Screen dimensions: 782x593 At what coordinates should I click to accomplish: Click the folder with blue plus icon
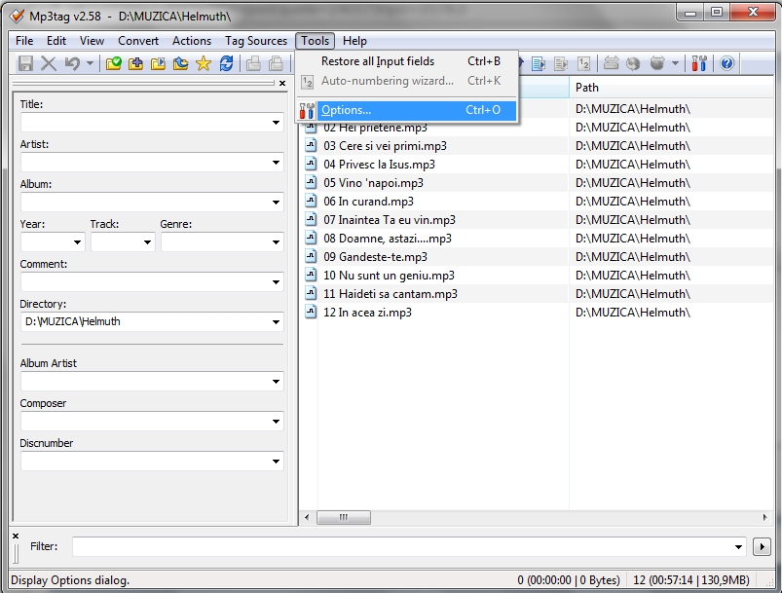click(135, 63)
